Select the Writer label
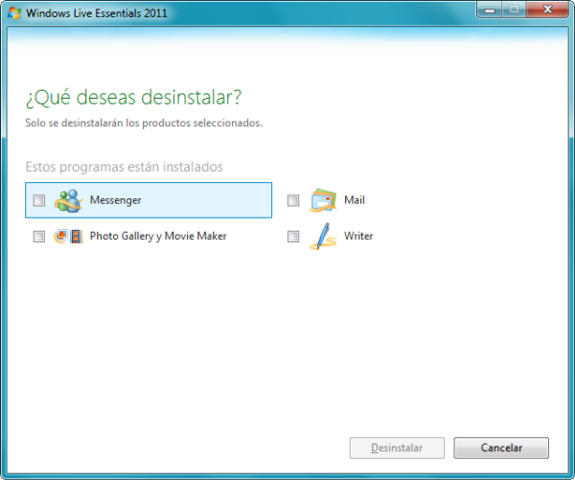Screen dimensions: 575x480 tap(358, 236)
